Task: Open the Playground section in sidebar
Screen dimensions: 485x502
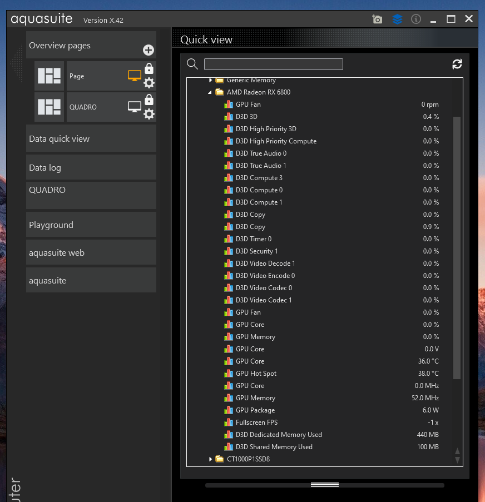Action: [91, 225]
